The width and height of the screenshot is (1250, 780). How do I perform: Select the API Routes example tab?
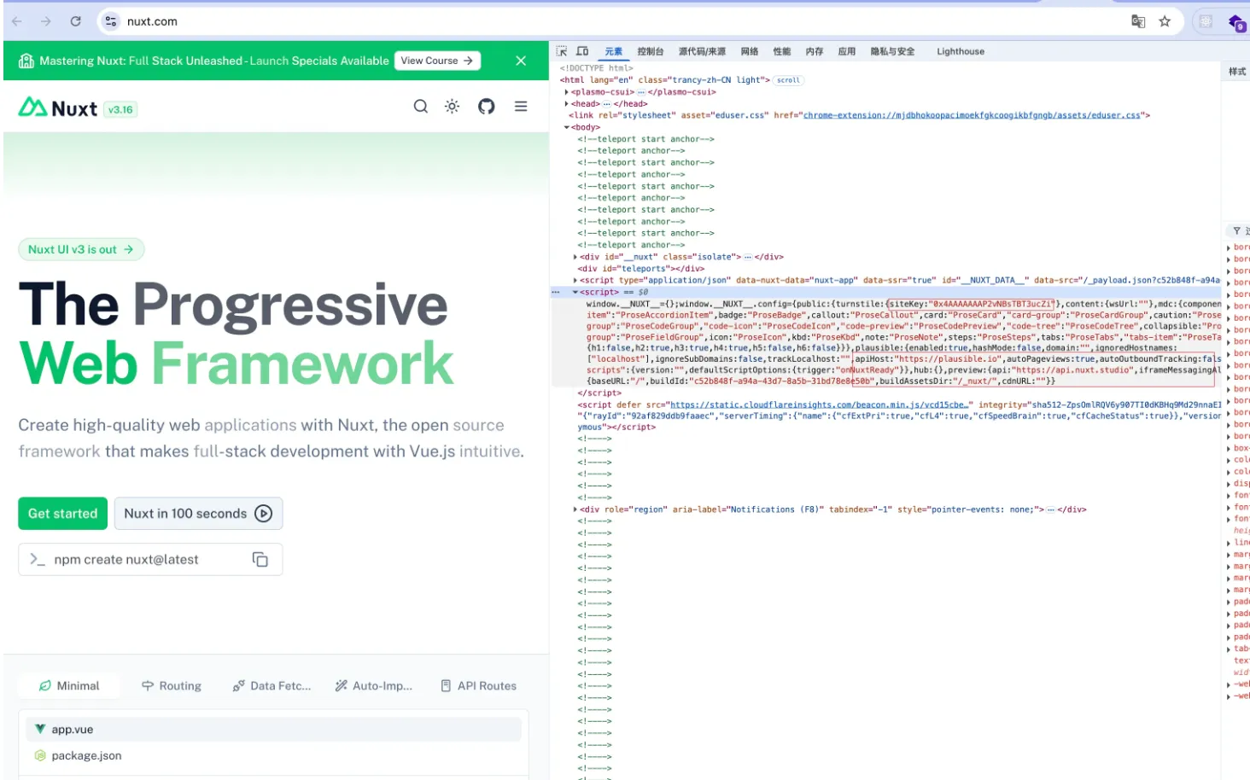479,686
